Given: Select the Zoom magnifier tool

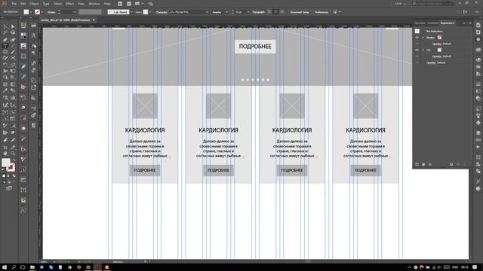Looking at the screenshot, I should (x=13, y=154).
